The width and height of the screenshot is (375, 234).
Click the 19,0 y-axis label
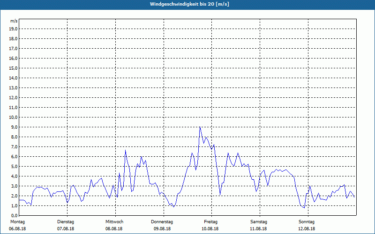[x=13, y=29]
